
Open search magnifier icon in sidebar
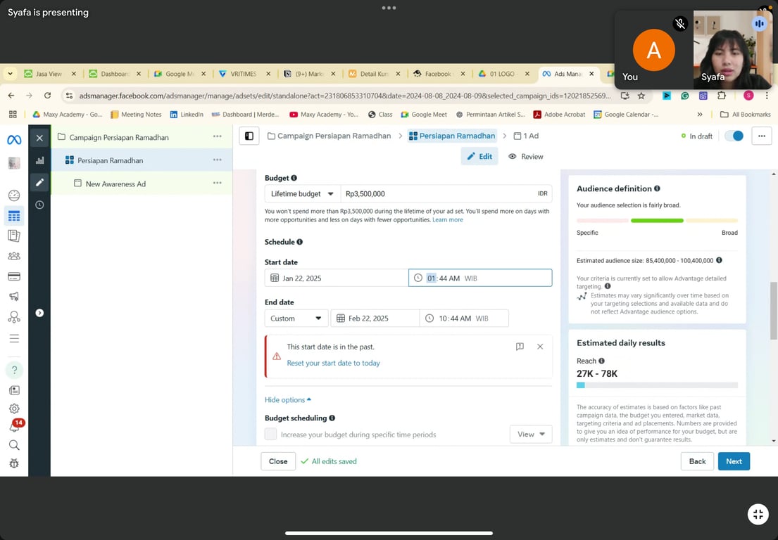pyautogui.click(x=14, y=445)
